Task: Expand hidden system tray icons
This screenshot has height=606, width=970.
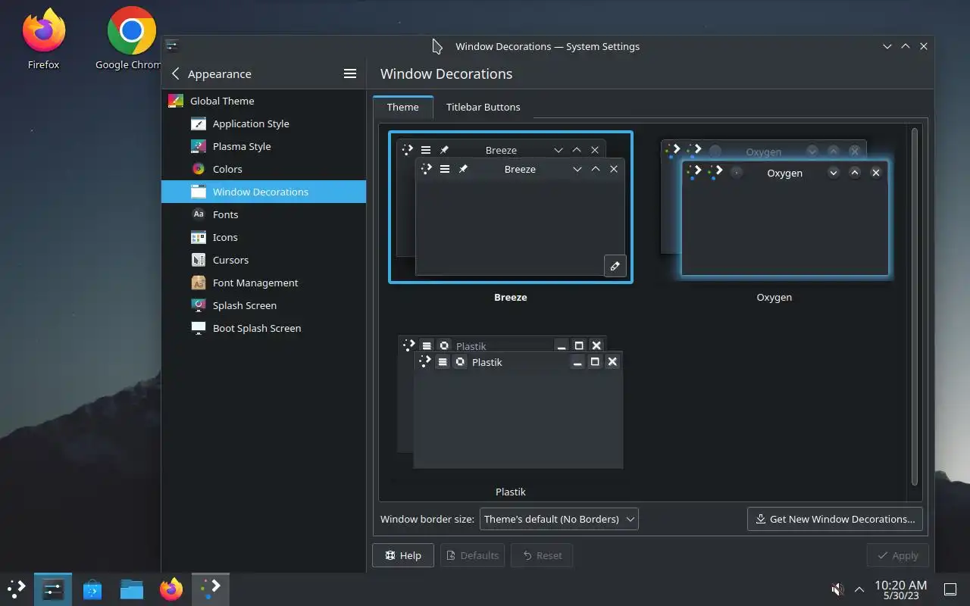Action: coord(859,589)
